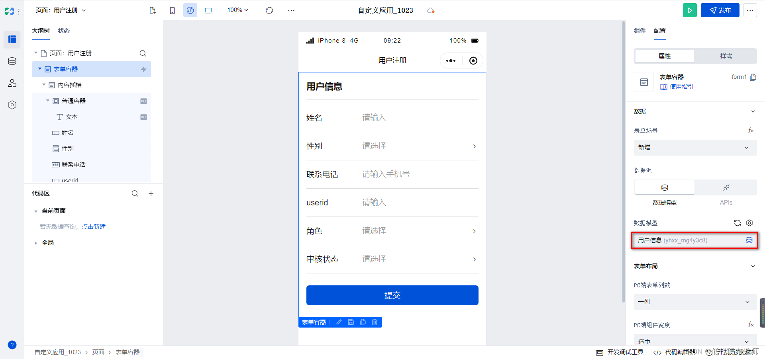Open the top-right more actions menu
Viewport: 765px width, 359px height.
click(x=750, y=10)
